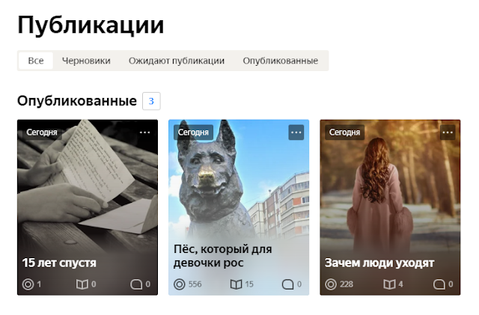Click the published count badge '3'

(151, 101)
